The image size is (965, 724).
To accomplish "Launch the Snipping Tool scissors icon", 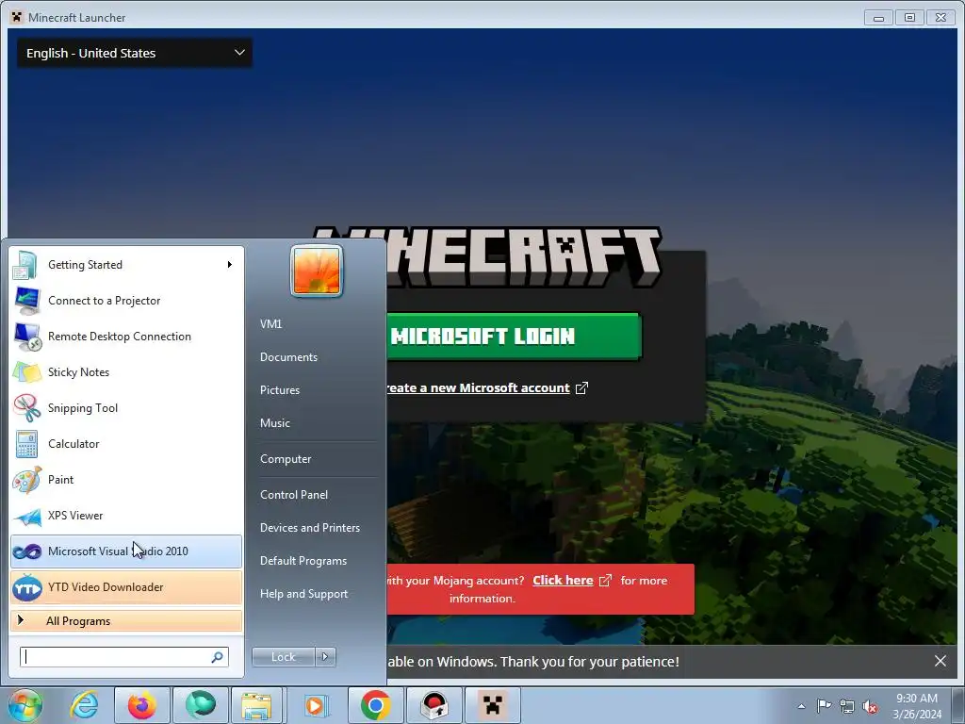I will coord(26,407).
